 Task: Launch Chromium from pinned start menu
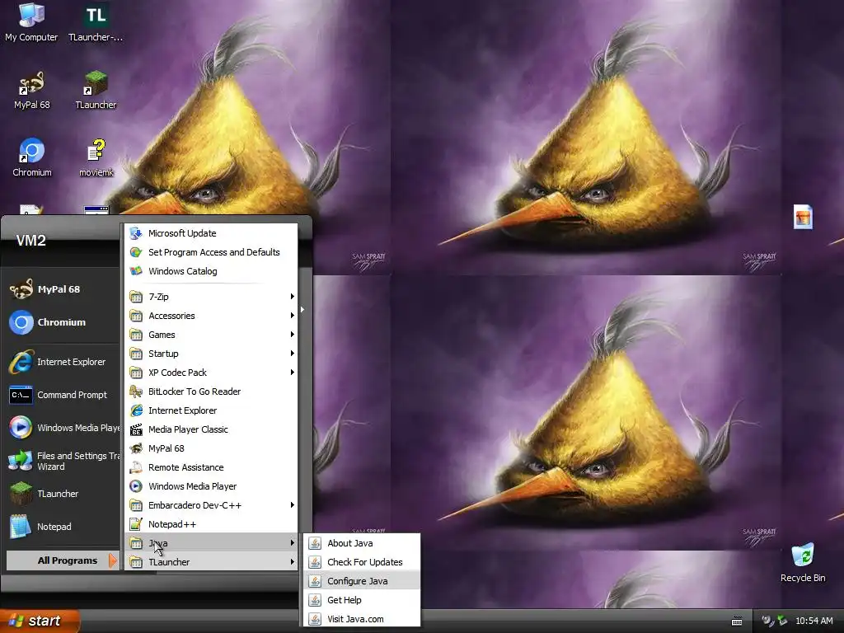(x=63, y=322)
